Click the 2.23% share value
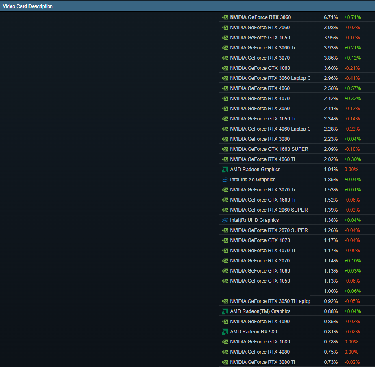 pyautogui.click(x=331, y=139)
